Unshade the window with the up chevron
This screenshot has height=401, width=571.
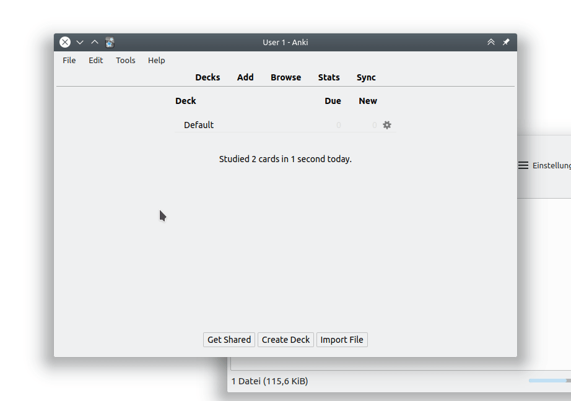[95, 42]
